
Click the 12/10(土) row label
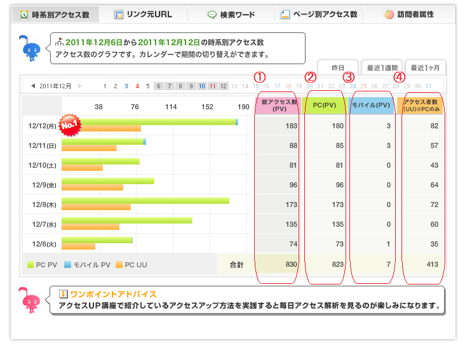[42, 165]
